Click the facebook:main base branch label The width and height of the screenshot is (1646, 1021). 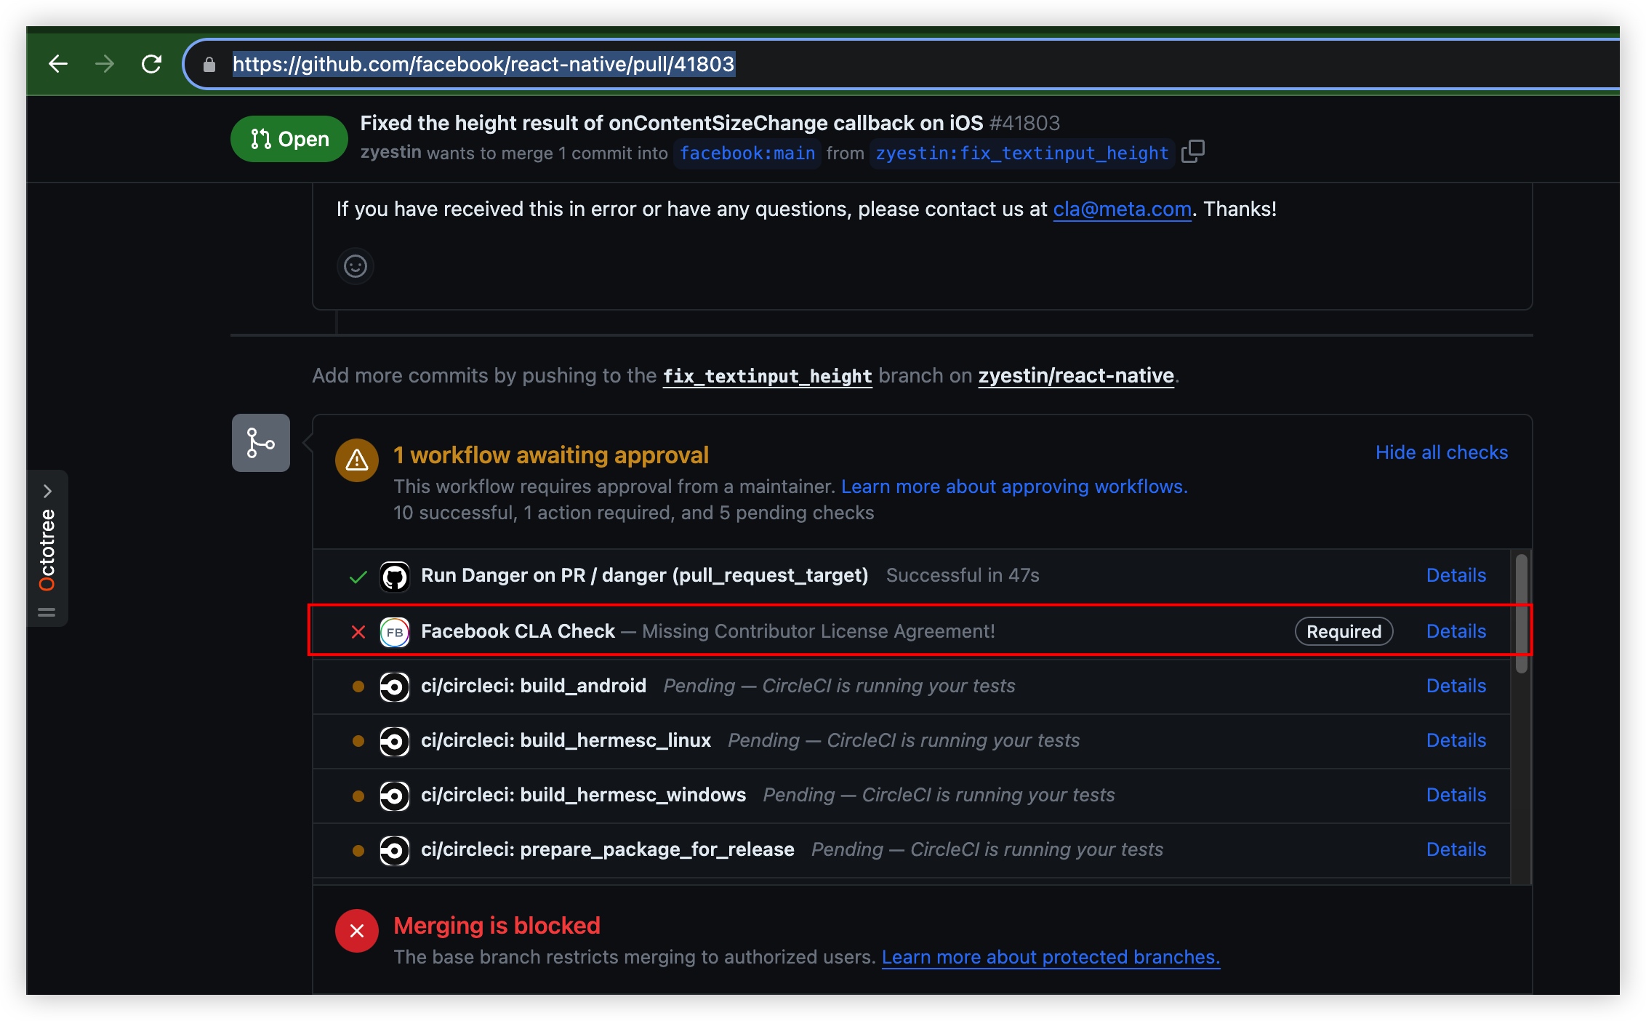[x=747, y=153]
